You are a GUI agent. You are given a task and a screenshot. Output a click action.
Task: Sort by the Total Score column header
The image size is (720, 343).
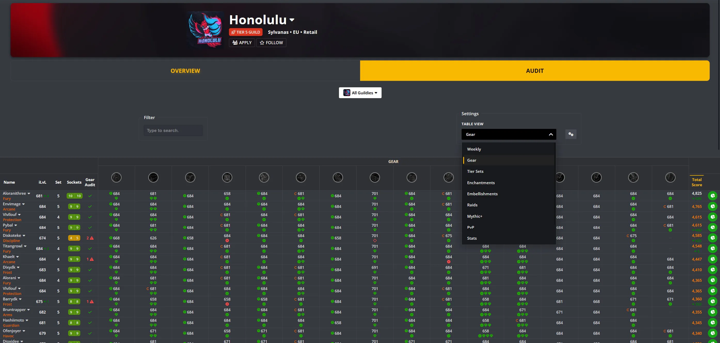697,182
